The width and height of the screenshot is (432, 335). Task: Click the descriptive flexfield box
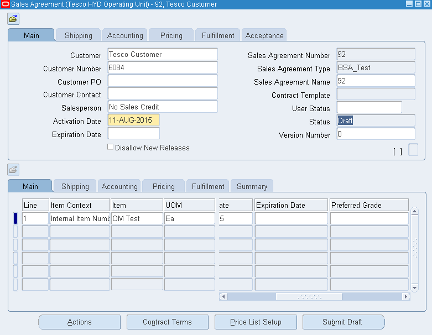413,150
